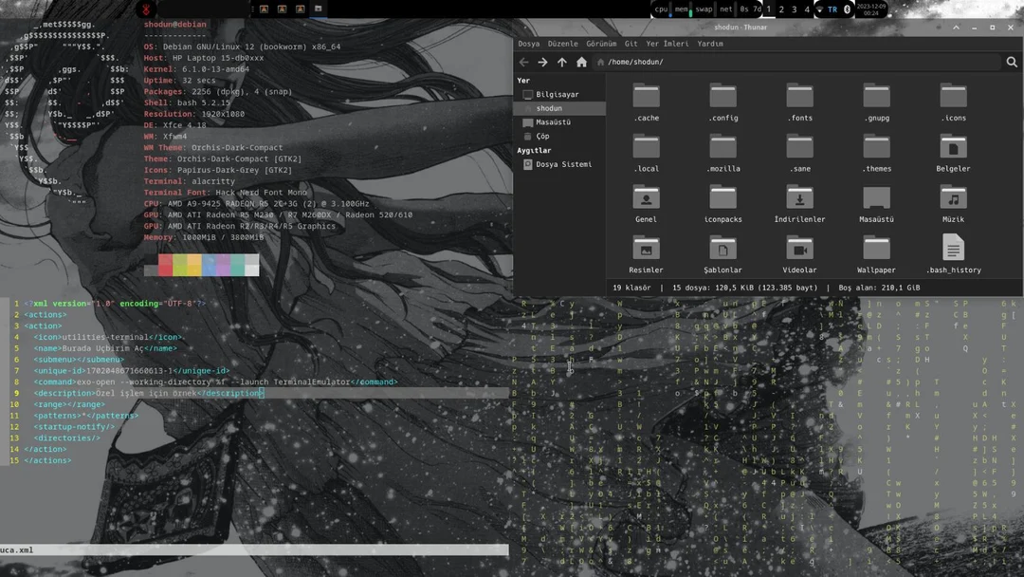1024x577 pixels.
Task: Click the forward navigation arrow in Thunar
Action: (542, 62)
